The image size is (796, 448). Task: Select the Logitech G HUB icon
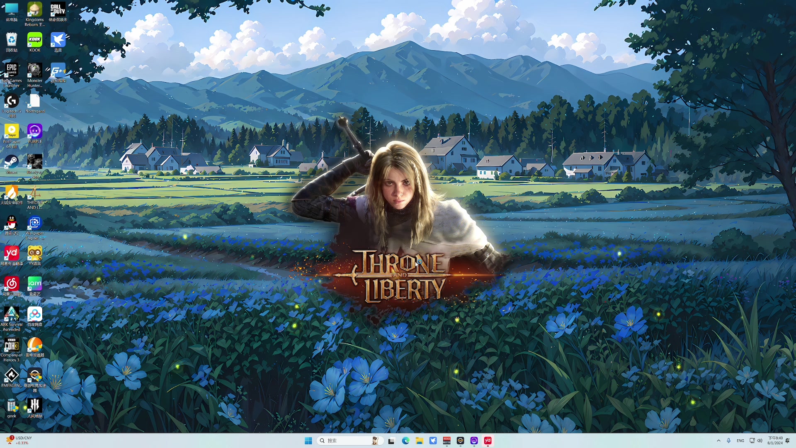[12, 101]
